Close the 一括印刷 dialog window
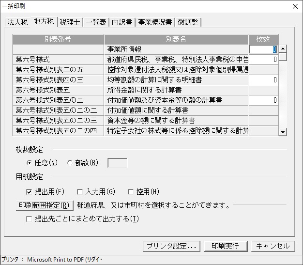 coord(295,6)
